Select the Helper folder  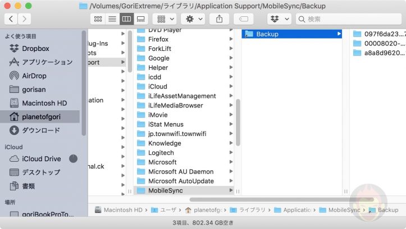pyautogui.click(x=183, y=68)
